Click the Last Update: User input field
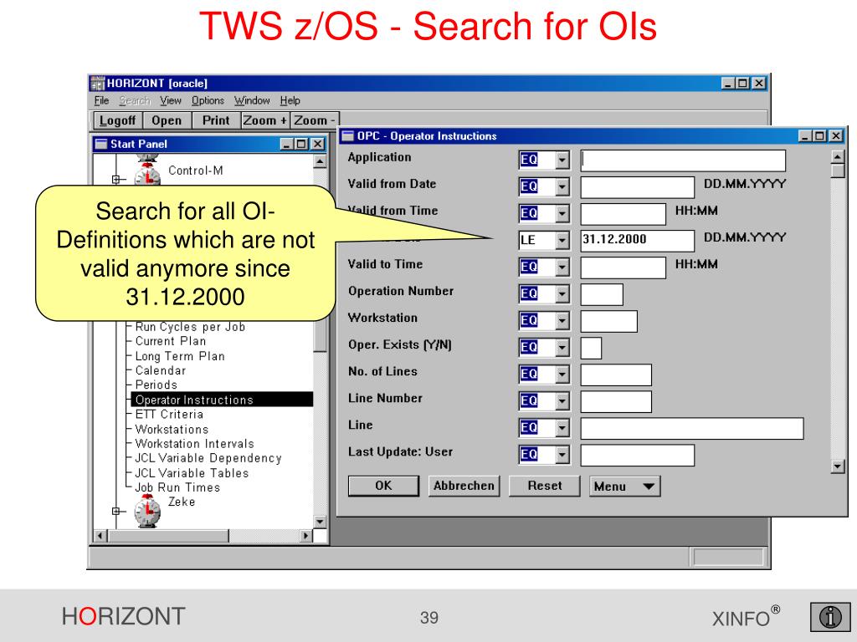This screenshot has height=642, width=857. point(637,455)
